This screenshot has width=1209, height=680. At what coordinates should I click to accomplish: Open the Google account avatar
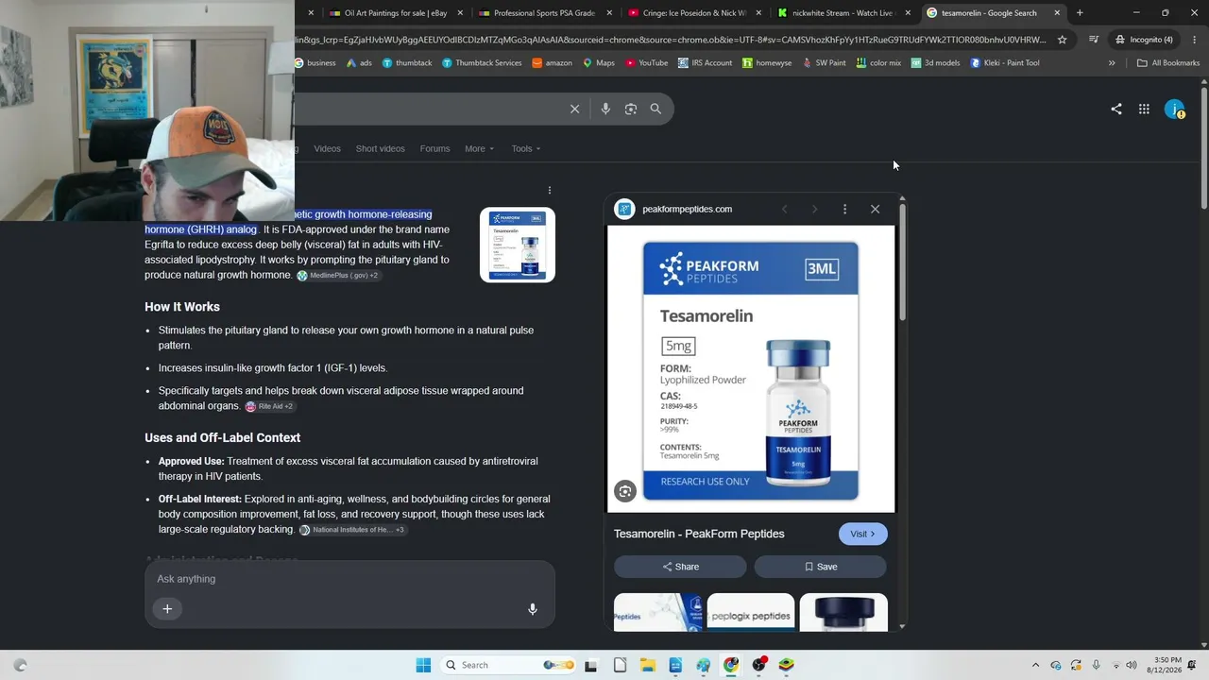pos(1174,110)
